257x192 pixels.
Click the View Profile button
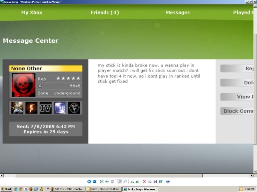237,97
